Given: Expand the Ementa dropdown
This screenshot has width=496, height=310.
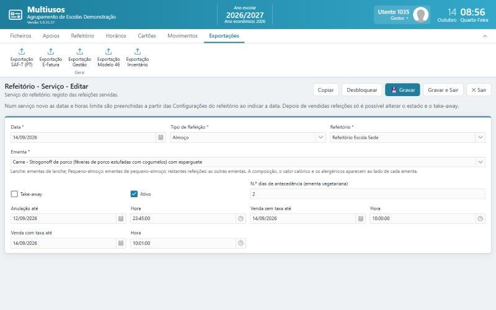Looking at the screenshot, I should 480,162.
